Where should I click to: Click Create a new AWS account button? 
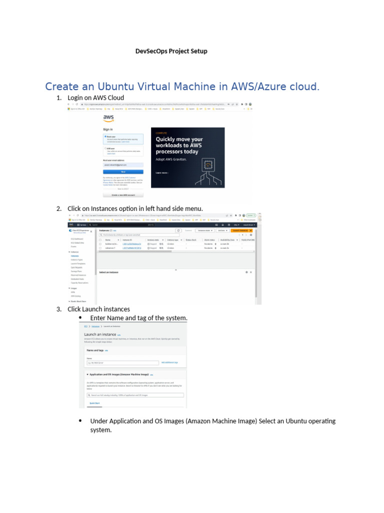click(123, 195)
